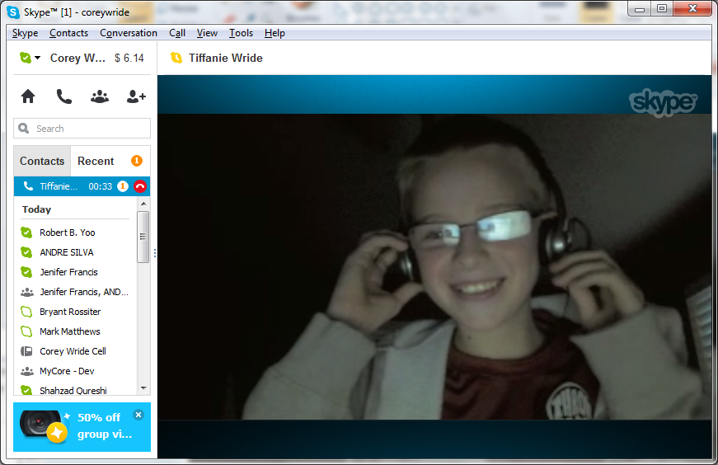This screenshot has height=465, width=718.
Task: Open the dial pad phone icon
Action: [x=63, y=96]
